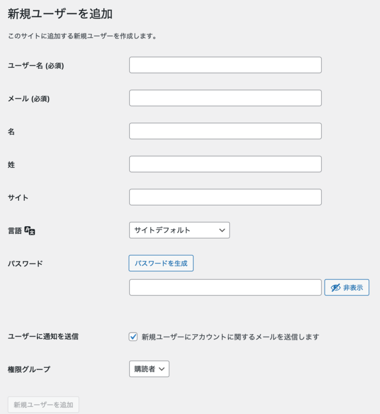
Task: Toggle password visibility with 非表示
Action: (347, 287)
